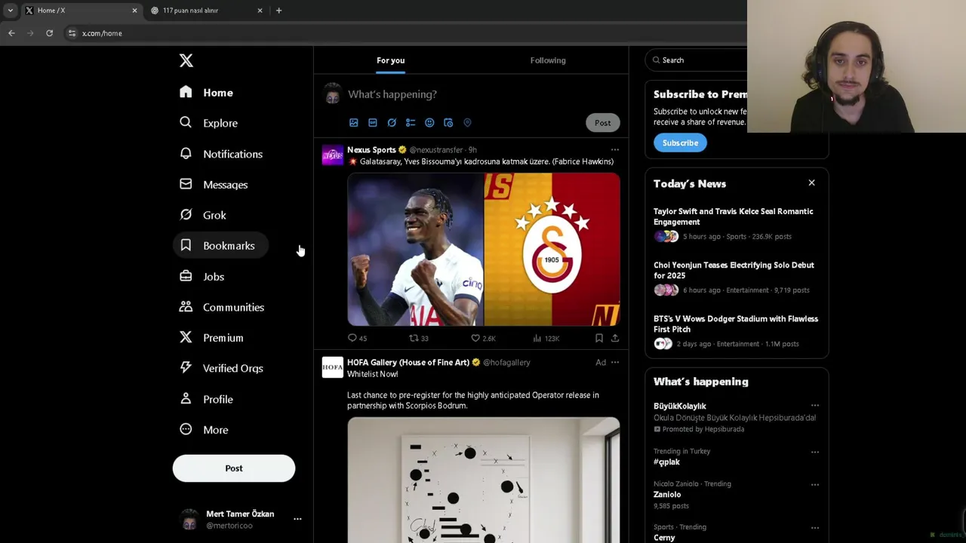Open Choi Yeonjun solo debut news
The image size is (966, 543).
(x=737, y=279)
